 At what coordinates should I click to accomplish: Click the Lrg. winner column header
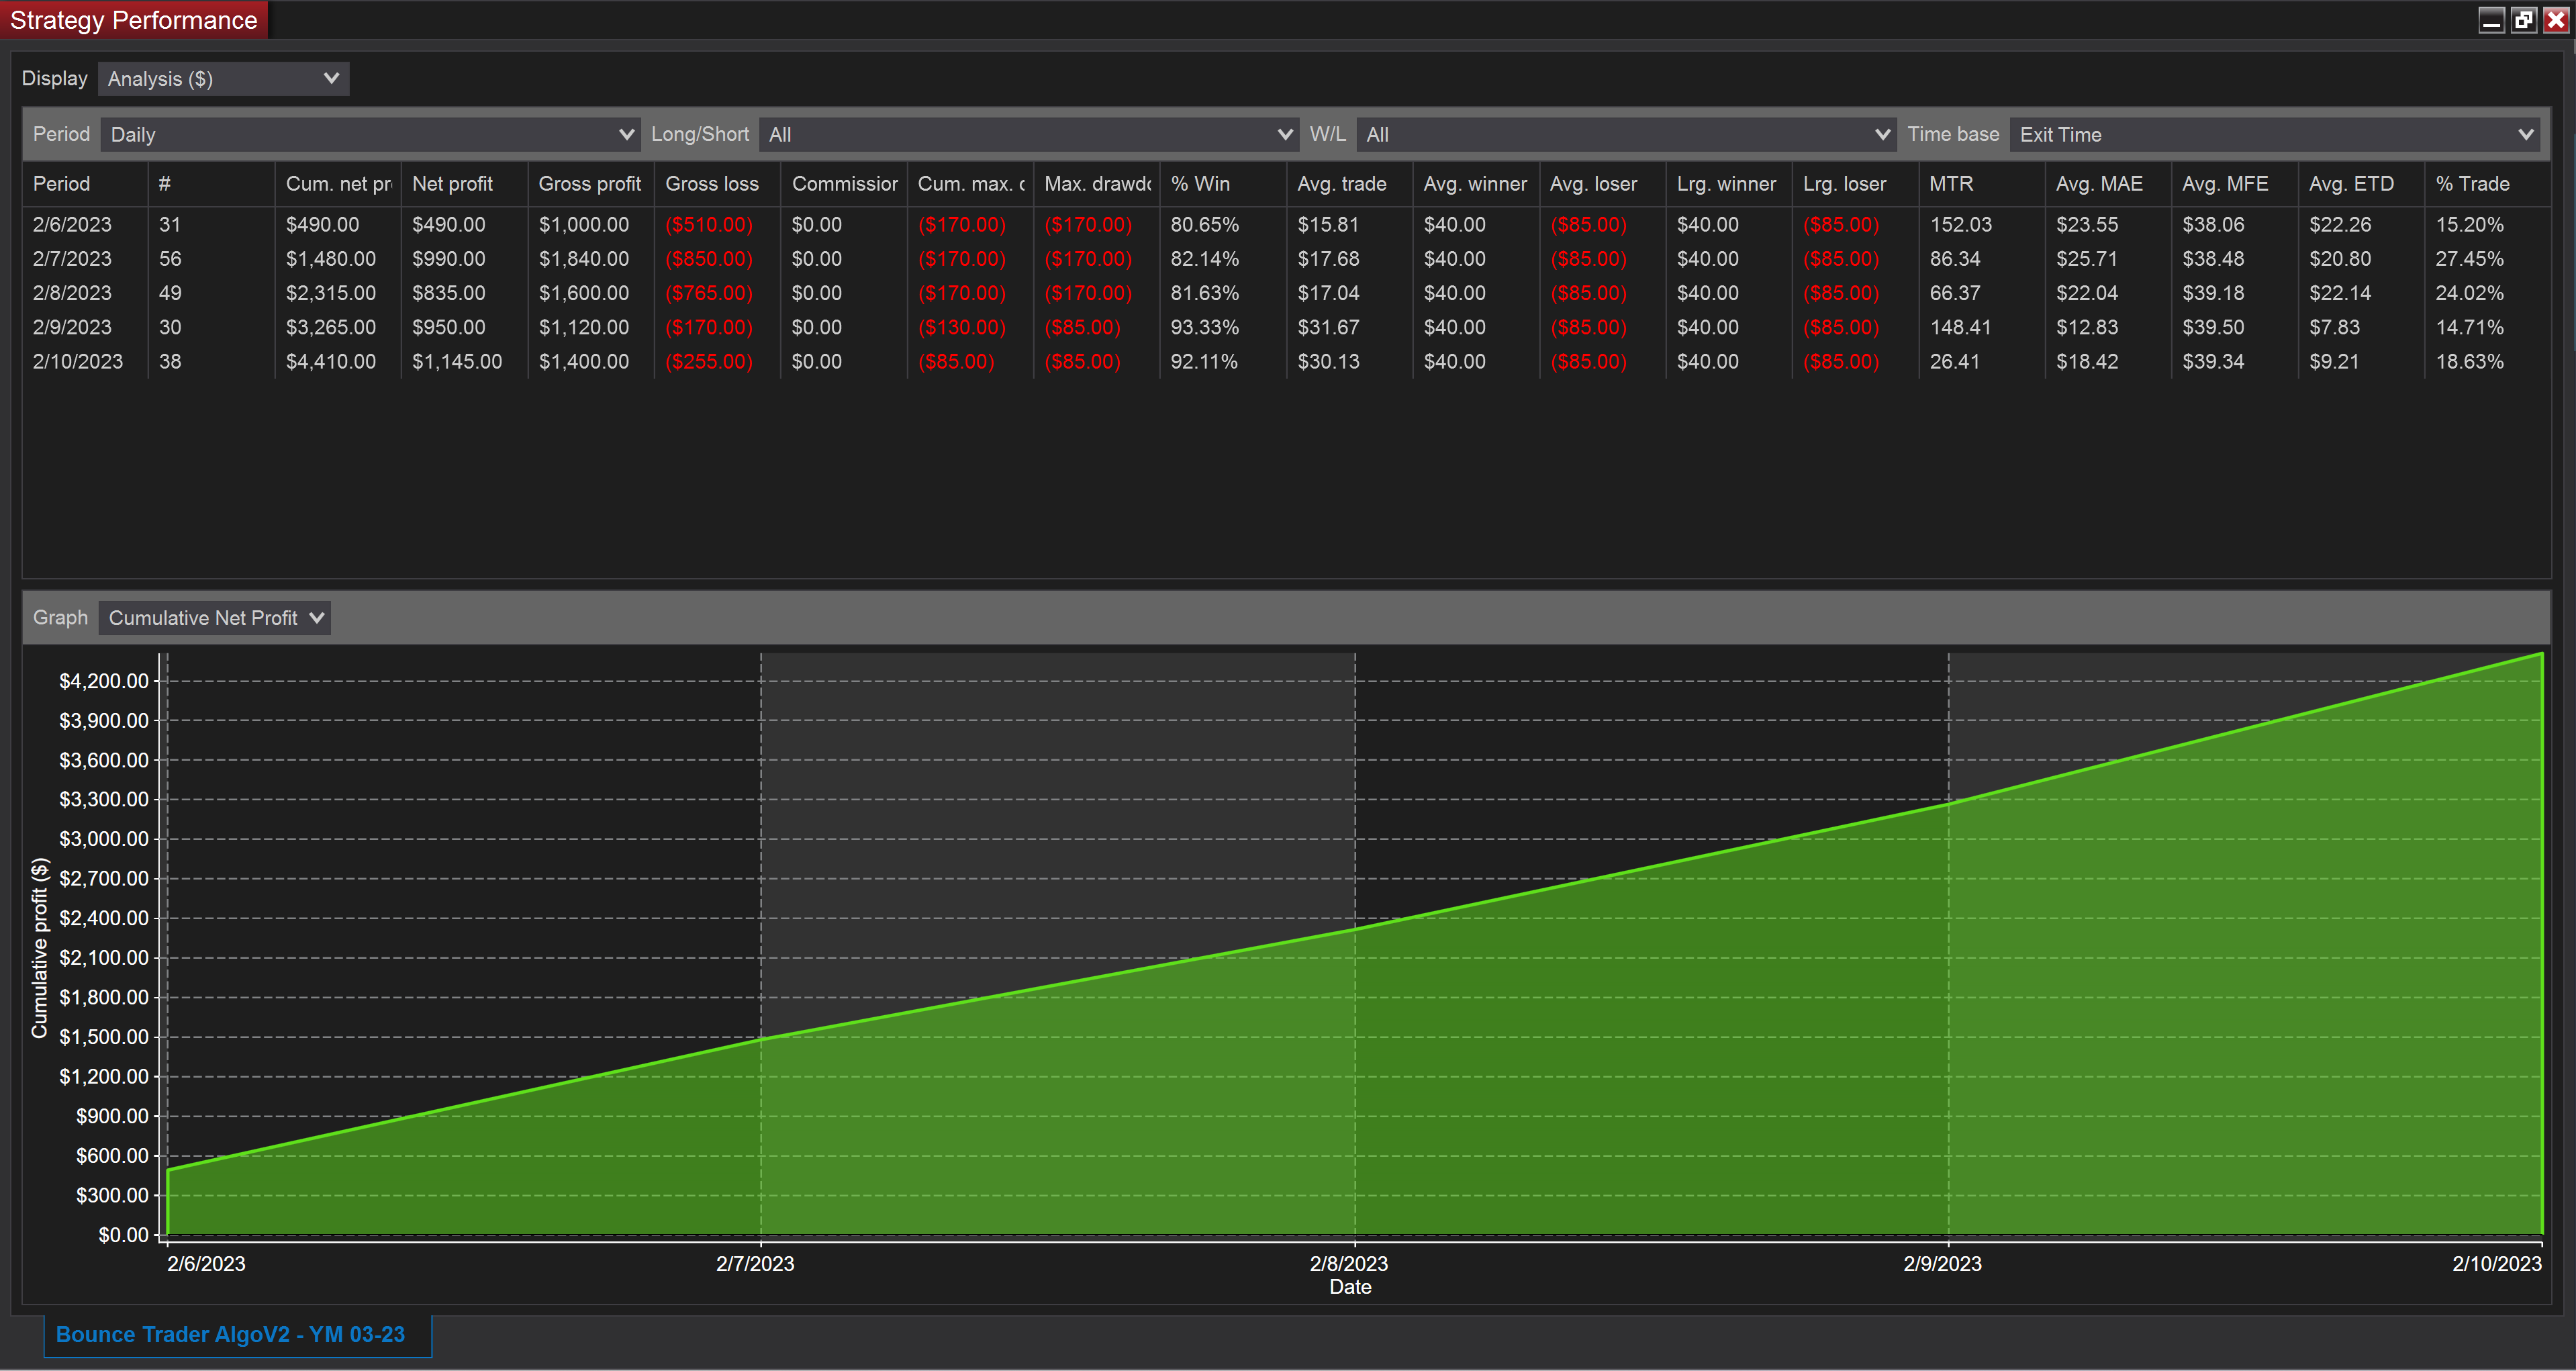coord(1726,184)
